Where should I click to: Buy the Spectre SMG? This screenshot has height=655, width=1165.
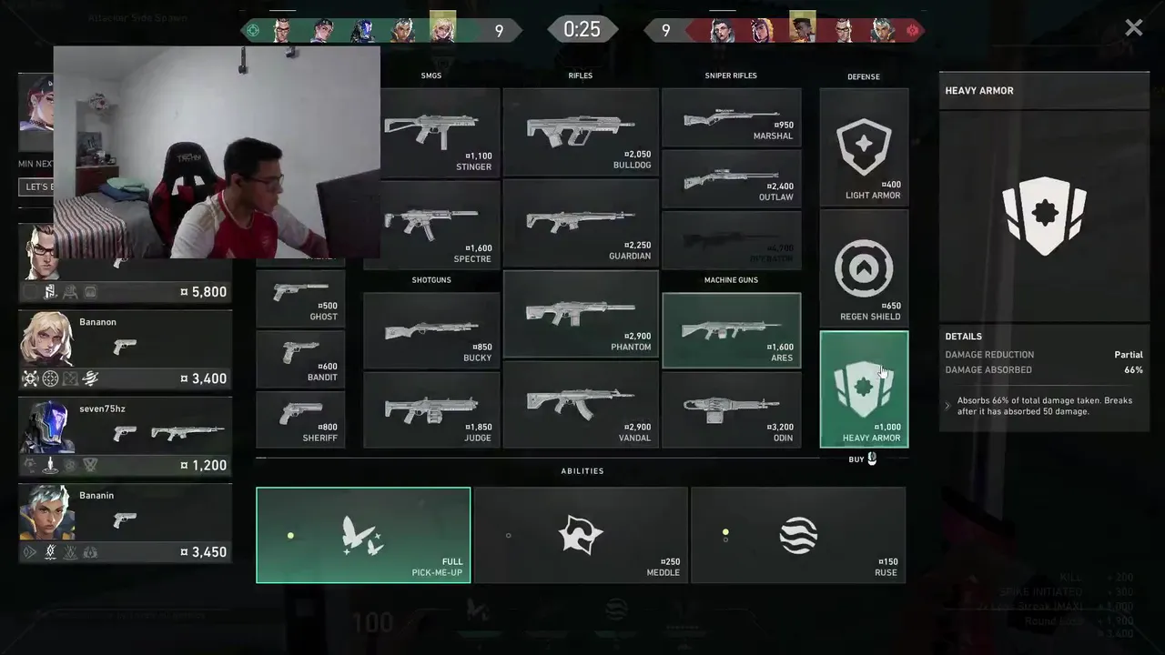click(x=431, y=224)
